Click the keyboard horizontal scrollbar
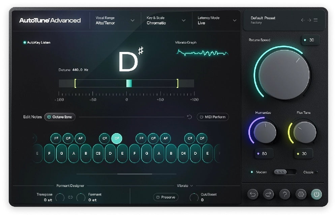Viewport: 335px width, 215px height. 134,174
